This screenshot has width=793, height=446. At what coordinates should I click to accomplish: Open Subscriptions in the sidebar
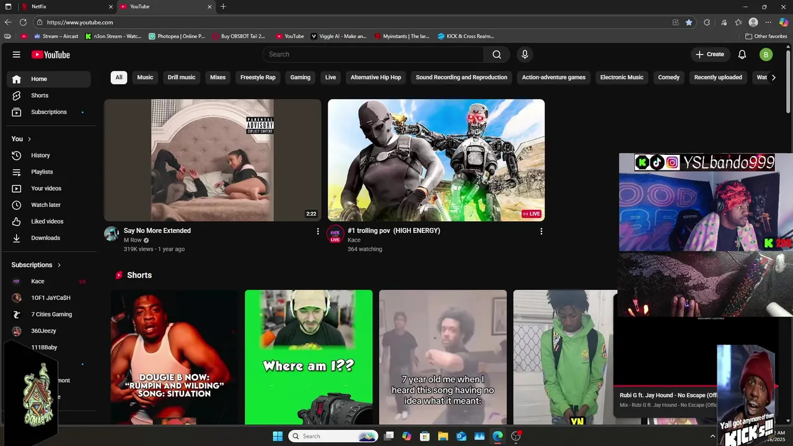(x=49, y=112)
